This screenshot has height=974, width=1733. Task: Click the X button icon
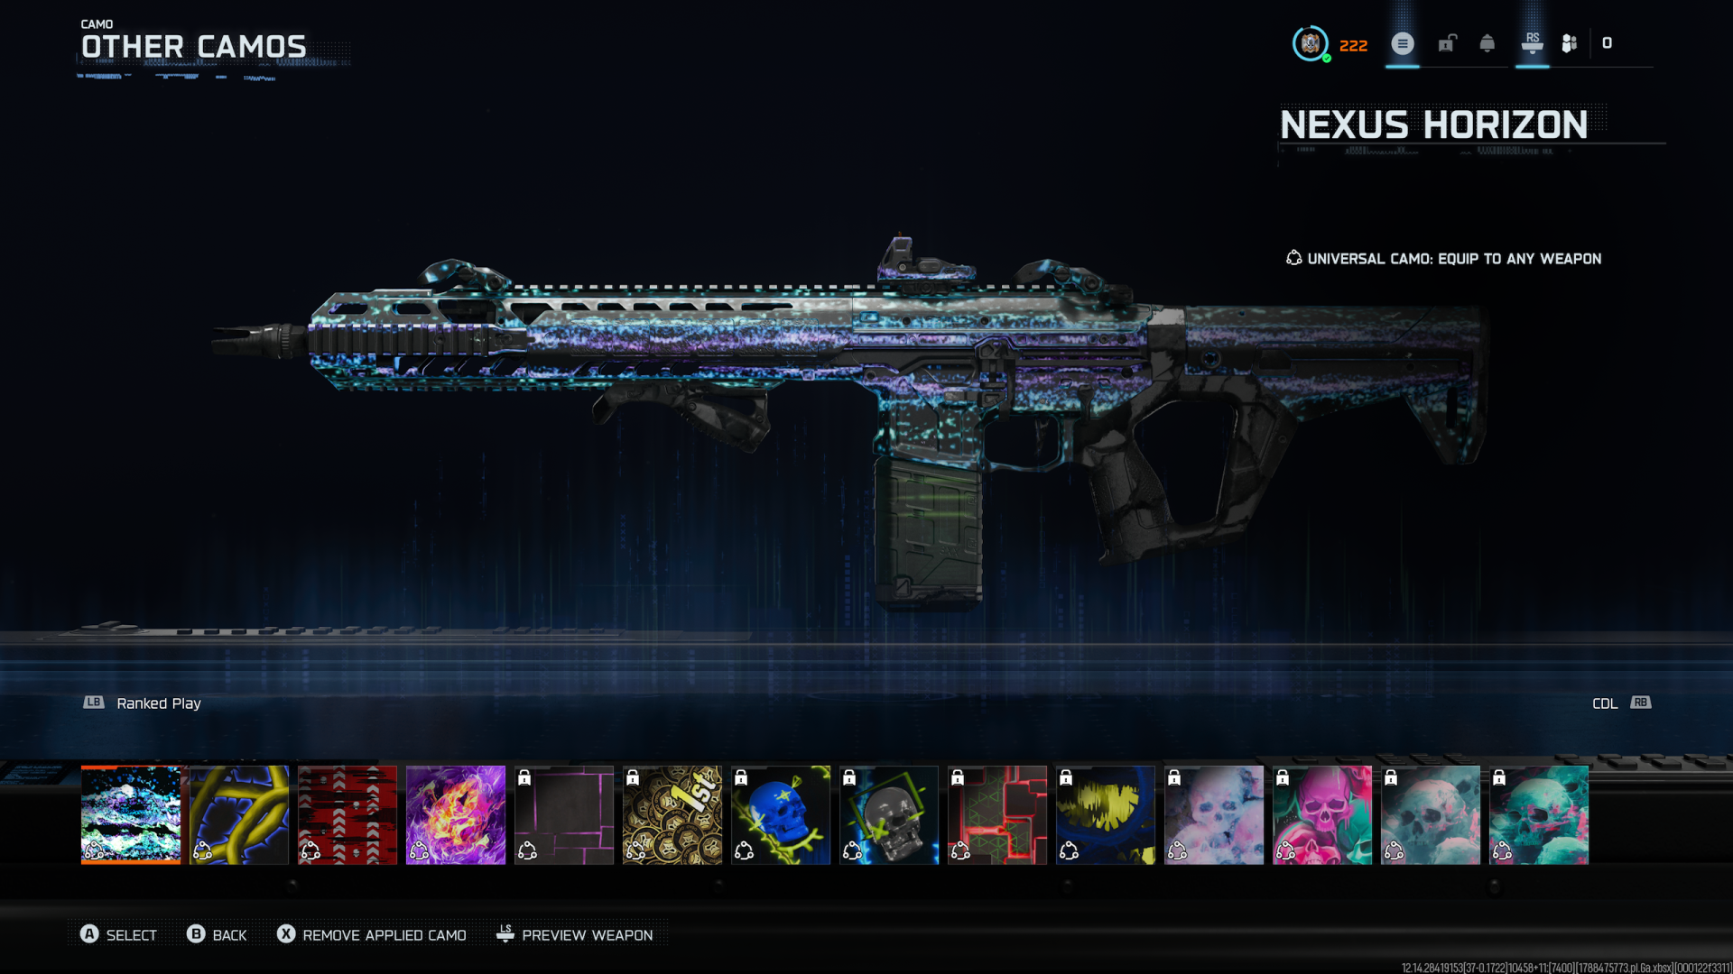[x=286, y=934]
